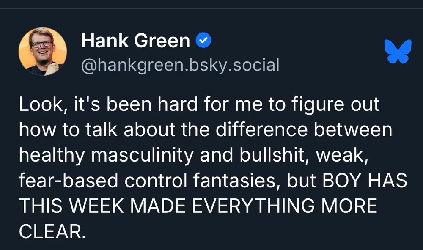
Task: Open the Hank Green display name
Action: (x=135, y=41)
